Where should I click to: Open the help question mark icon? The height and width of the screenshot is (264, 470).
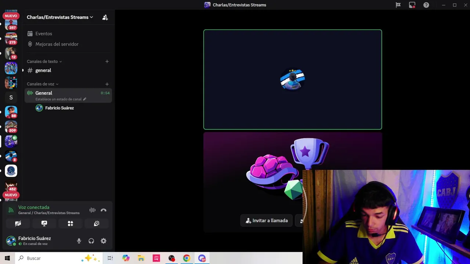point(426,5)
